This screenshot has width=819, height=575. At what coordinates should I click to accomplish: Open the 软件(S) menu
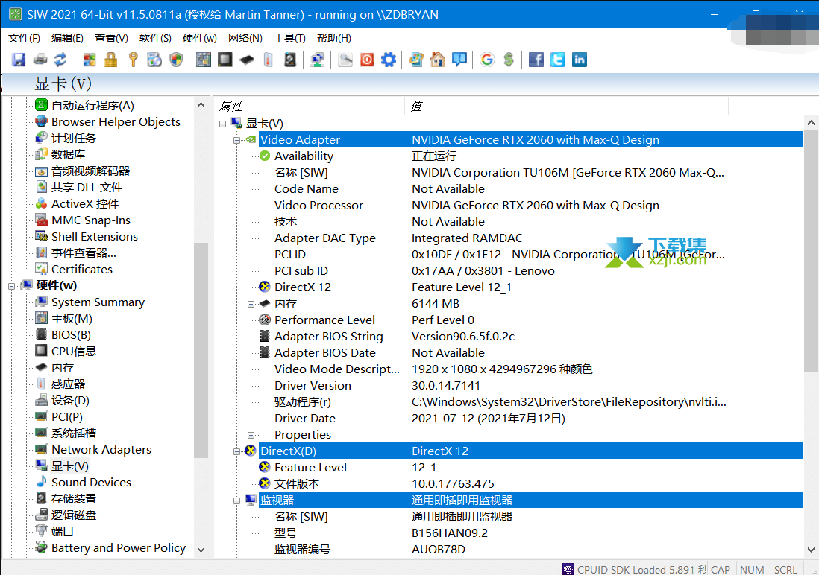[155, 38]
